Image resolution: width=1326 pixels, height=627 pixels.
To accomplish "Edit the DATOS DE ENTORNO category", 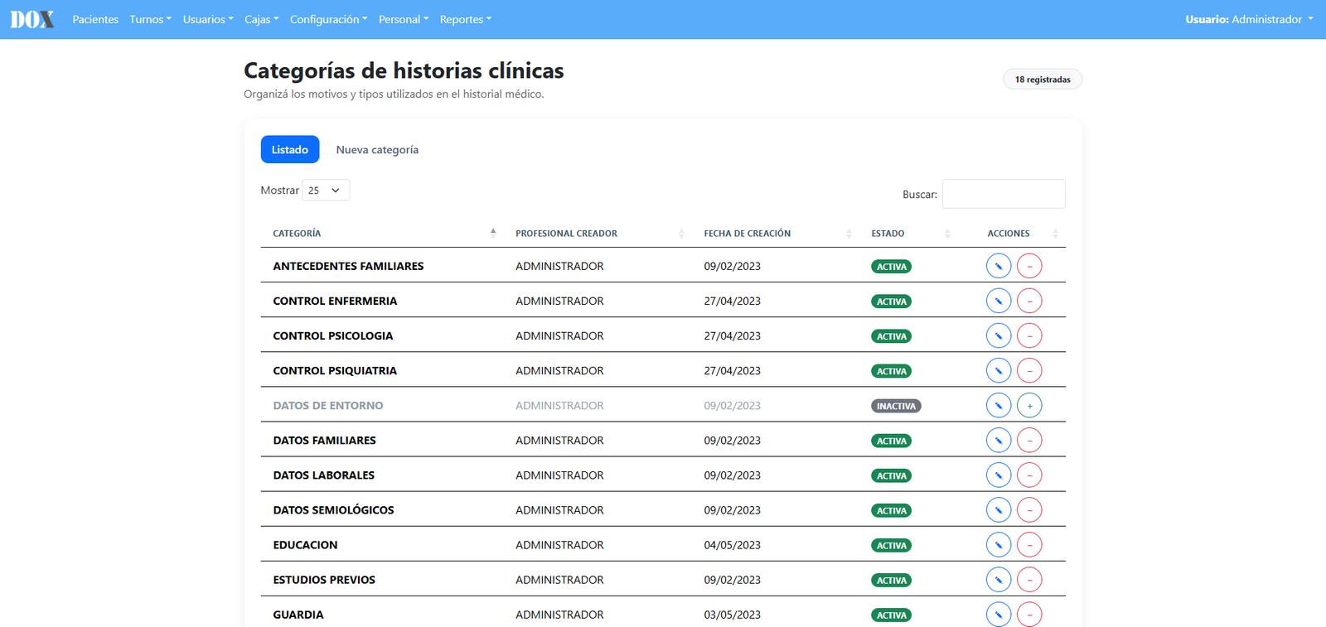I will 999,405.
